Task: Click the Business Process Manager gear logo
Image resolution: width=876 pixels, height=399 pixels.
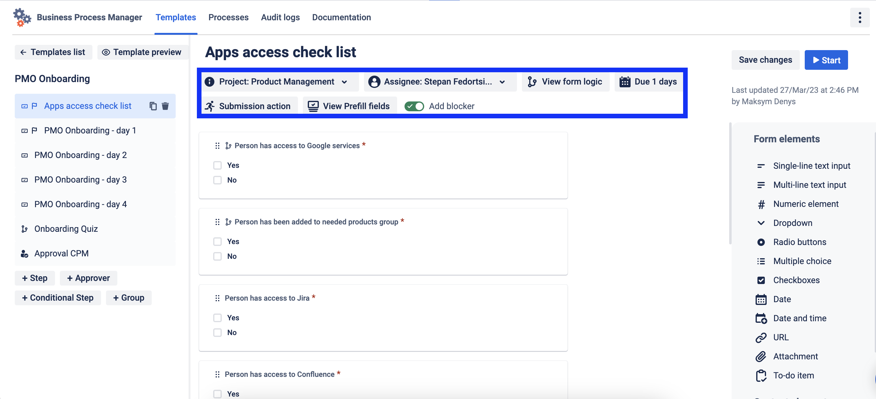Action: coord(22,17)
